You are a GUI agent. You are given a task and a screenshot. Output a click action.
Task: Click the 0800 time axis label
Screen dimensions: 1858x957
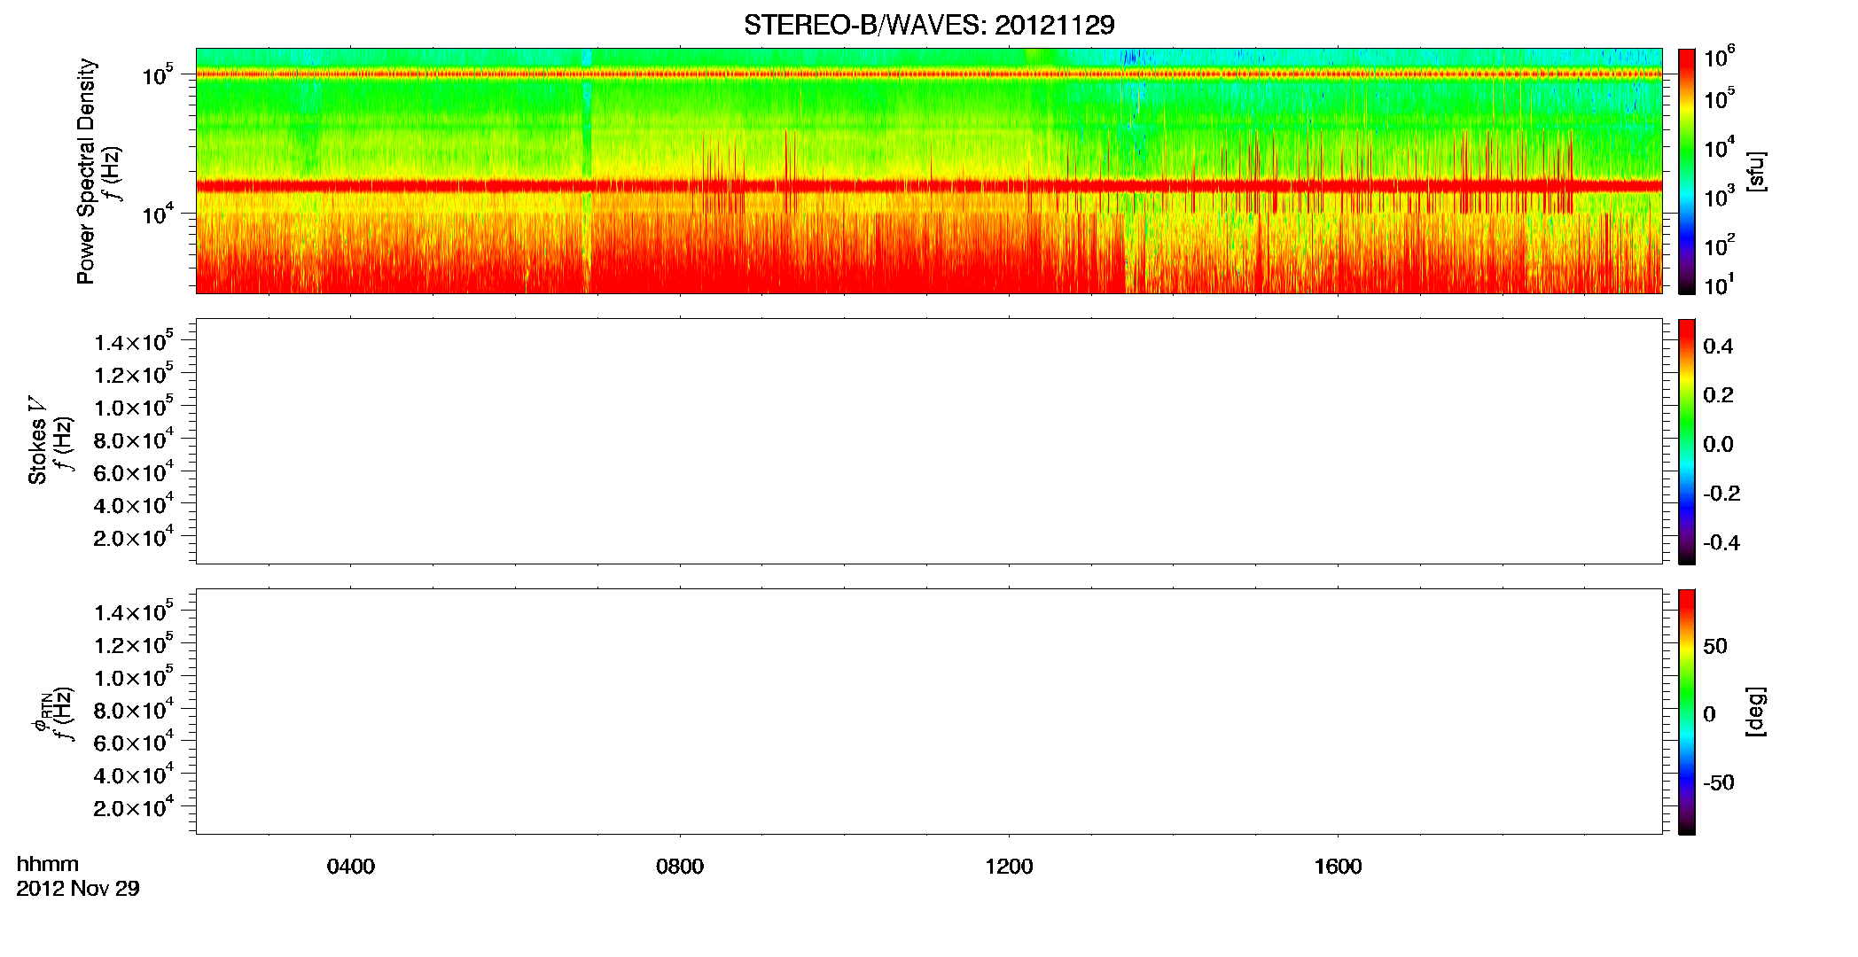coord(680,867)
